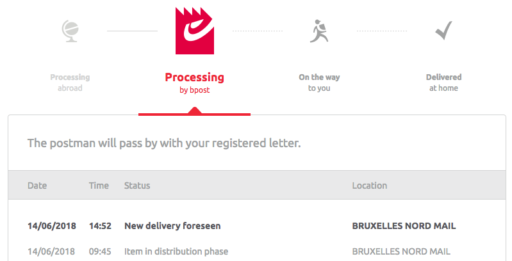The height and width of the screenshot is (261, 512).
Task: Click the 09:45 time entry
Action: pyautogui.click(x=100, y=251)
